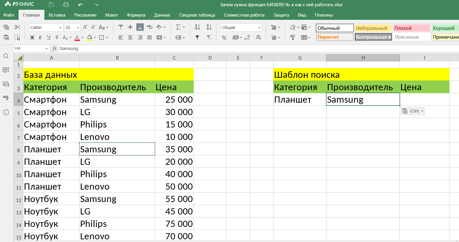This screenshot has height=242, width=459.
Task: Switch to the Защита tab
Action: click(281, 15)
